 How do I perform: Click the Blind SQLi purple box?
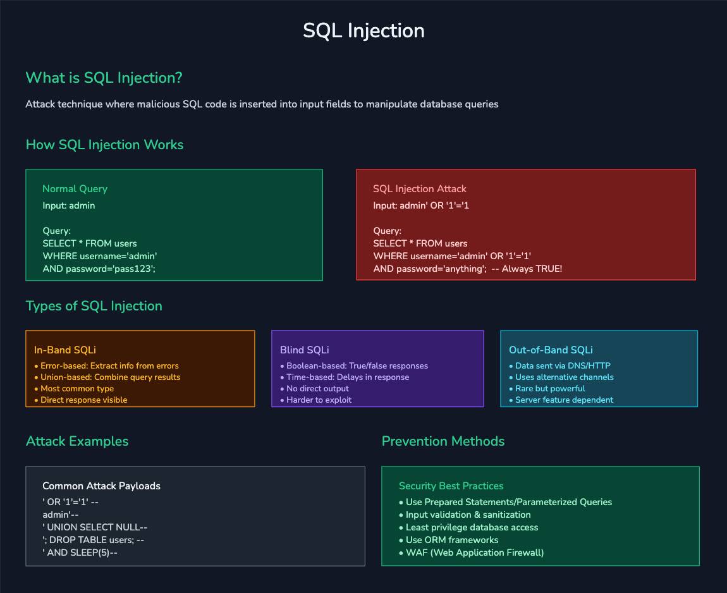point(377,369)
